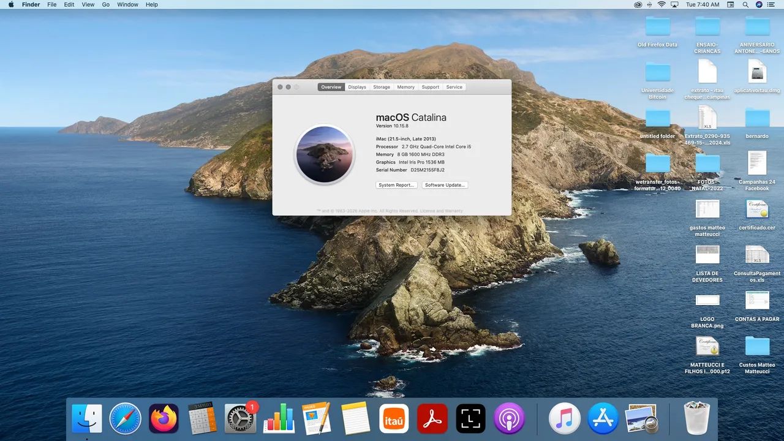The image size is (784, 441).
Task: Open the black screen-capture app in the Dock
Action: point(471,419)
